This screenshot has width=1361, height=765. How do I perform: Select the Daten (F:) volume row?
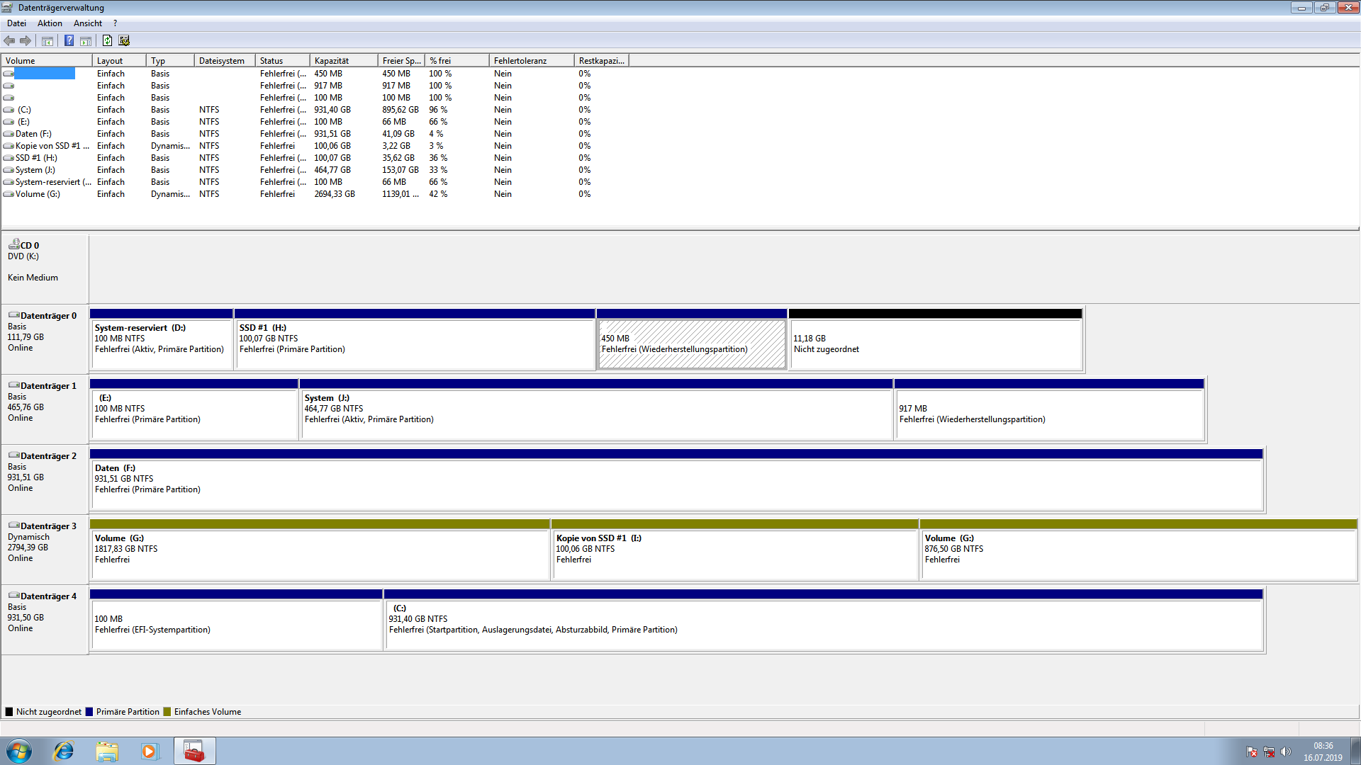pyautogui.click(x=33, y=134)
